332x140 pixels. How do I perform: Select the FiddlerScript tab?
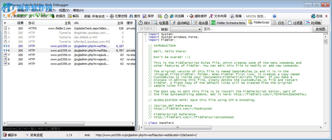tap(259, 22)
